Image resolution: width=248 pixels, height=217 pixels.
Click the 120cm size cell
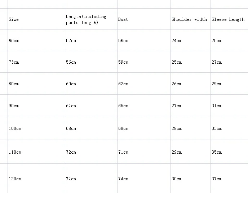click(36, 178)
